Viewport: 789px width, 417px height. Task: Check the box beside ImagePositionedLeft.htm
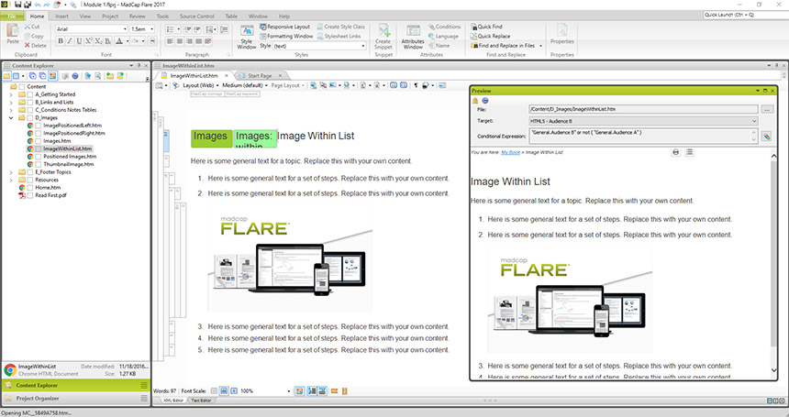click(39, 126)
